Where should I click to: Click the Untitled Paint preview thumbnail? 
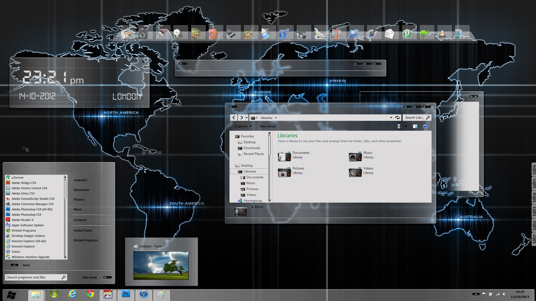coord(161,265)
